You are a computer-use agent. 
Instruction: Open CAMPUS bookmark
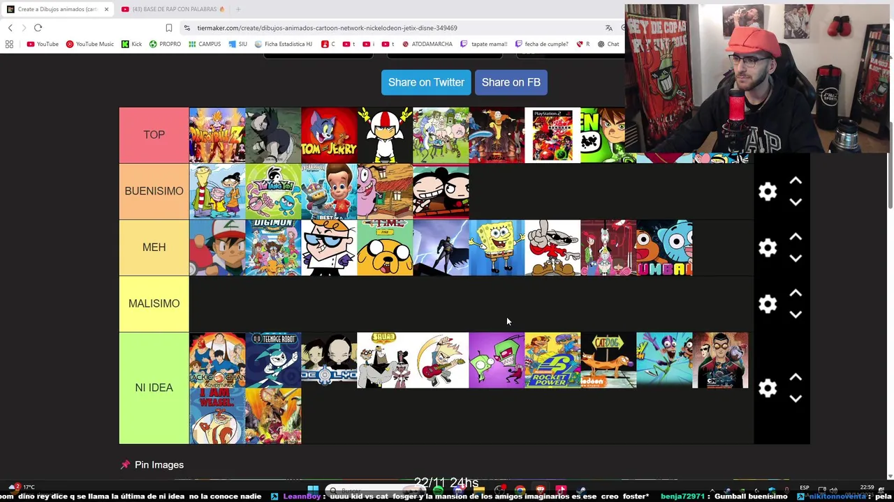(x=205, y=44)
